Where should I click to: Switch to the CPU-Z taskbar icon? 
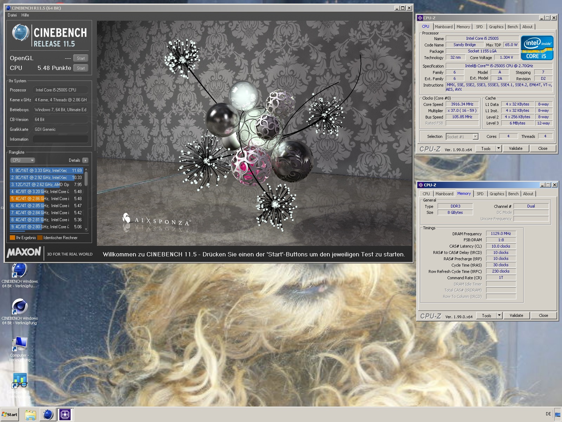coord(65,415)
